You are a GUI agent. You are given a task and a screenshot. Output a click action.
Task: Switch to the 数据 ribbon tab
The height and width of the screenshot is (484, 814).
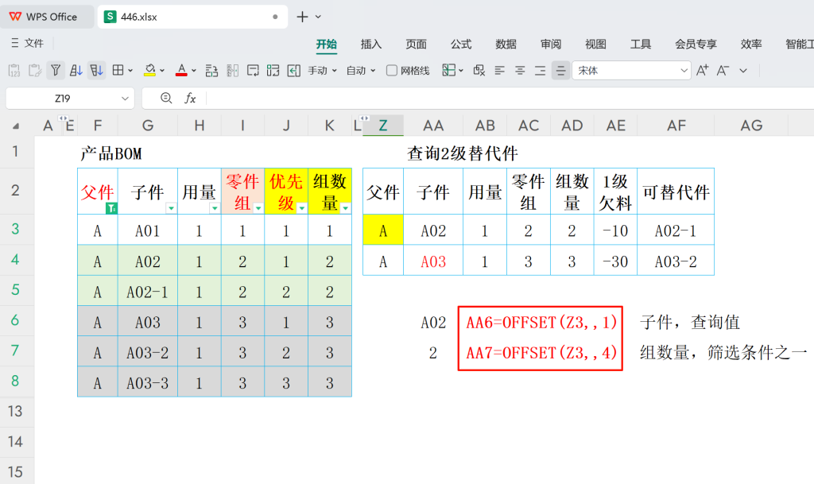[506, 44]
